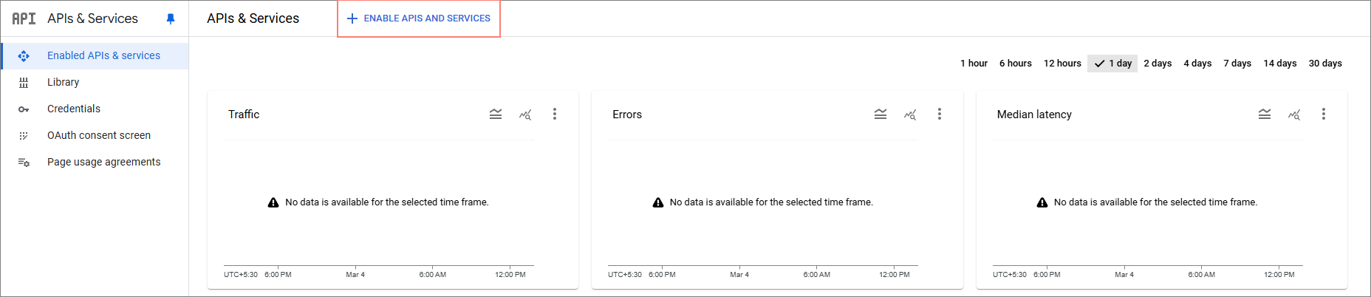Click Enable APIs and Services button
This screenshot has width=1371, height=297.
tap(419, 18)
